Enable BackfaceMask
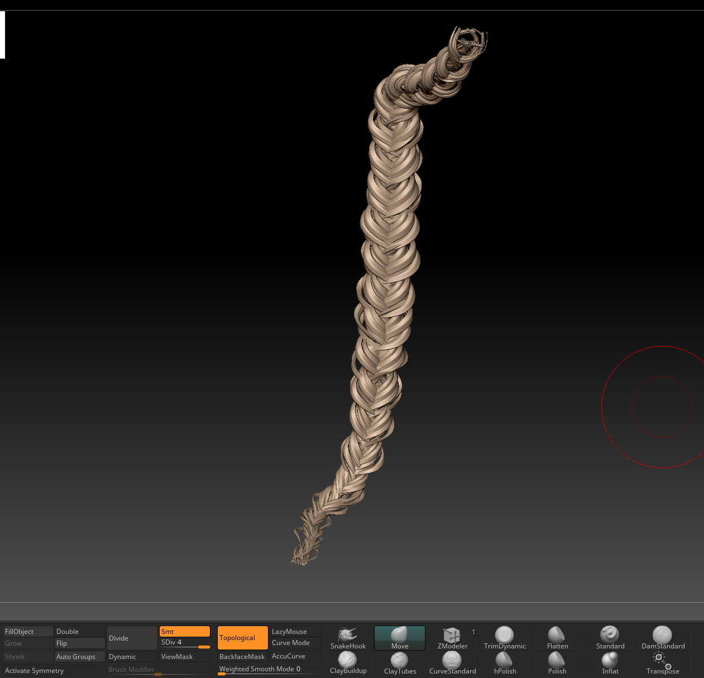The width and height of the screenshot is (704, 678). point(242,656)
